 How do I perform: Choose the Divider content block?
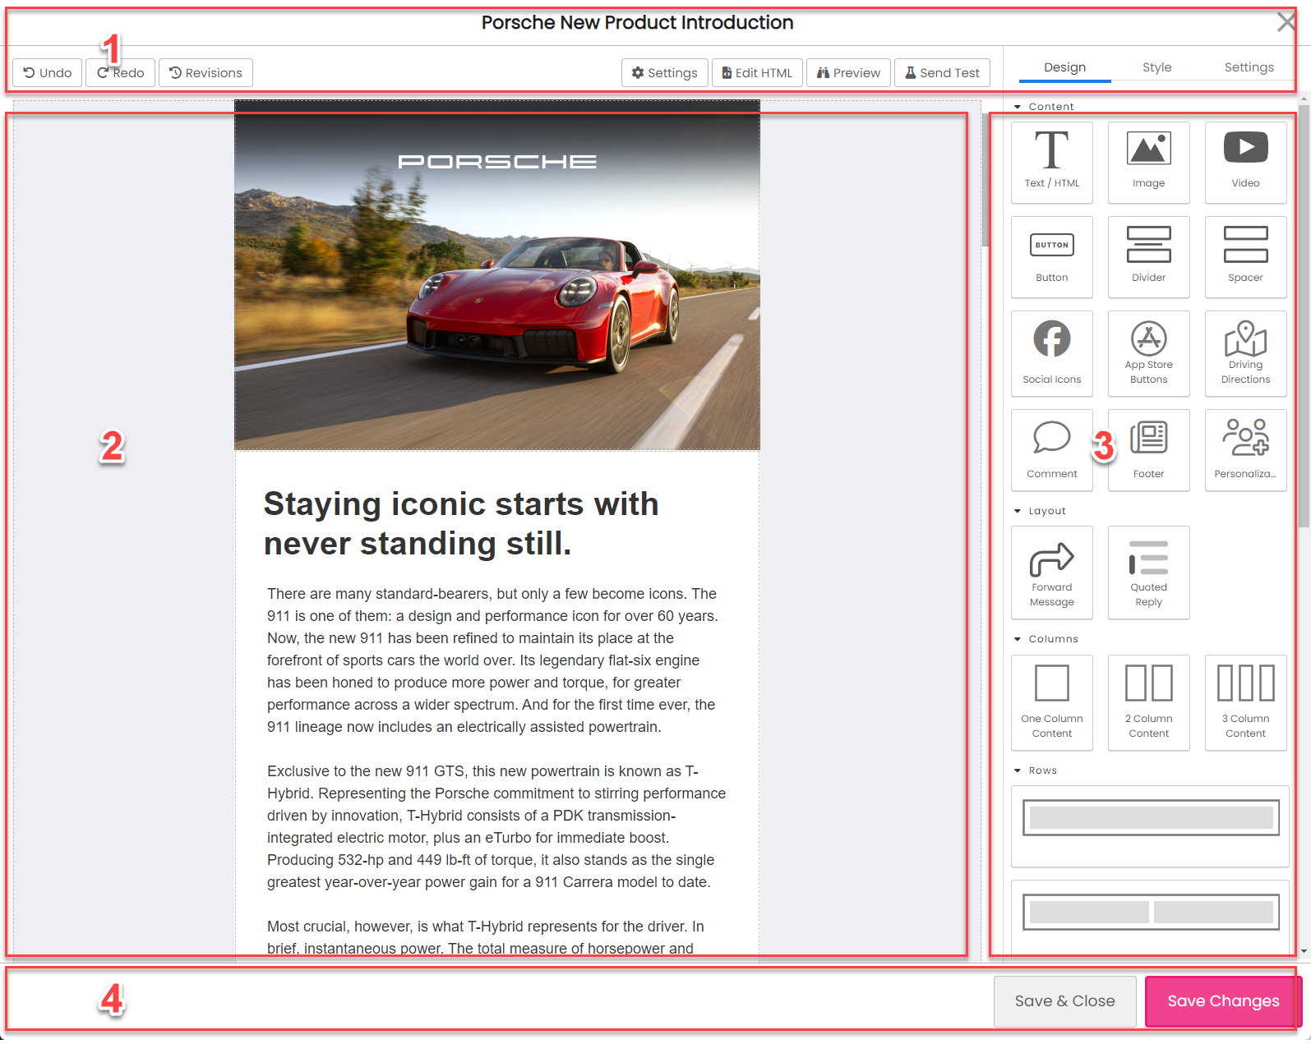click(x=1148, y=257)
